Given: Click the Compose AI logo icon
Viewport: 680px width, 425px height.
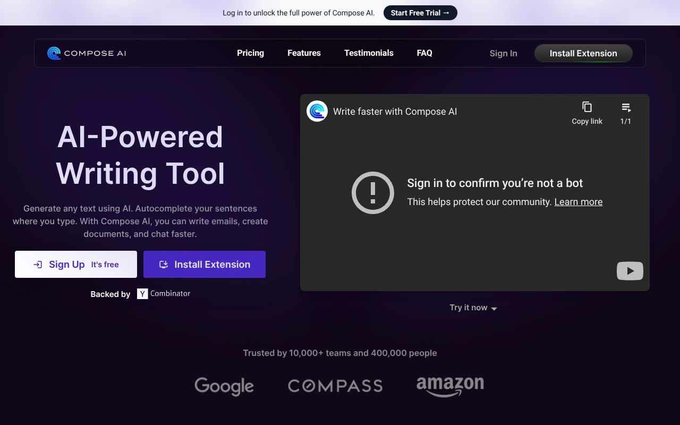Looking at the screenshot, I should point(54,53).
